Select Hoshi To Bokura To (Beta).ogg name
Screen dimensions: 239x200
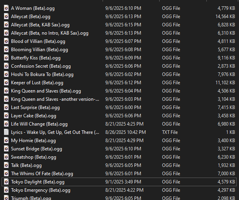pos(42,74)
